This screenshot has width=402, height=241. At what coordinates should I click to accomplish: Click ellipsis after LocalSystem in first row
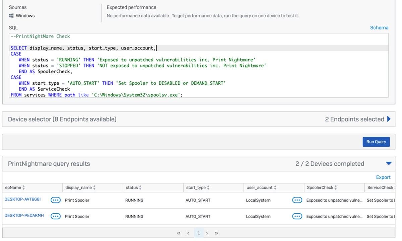tap(297, 200)
